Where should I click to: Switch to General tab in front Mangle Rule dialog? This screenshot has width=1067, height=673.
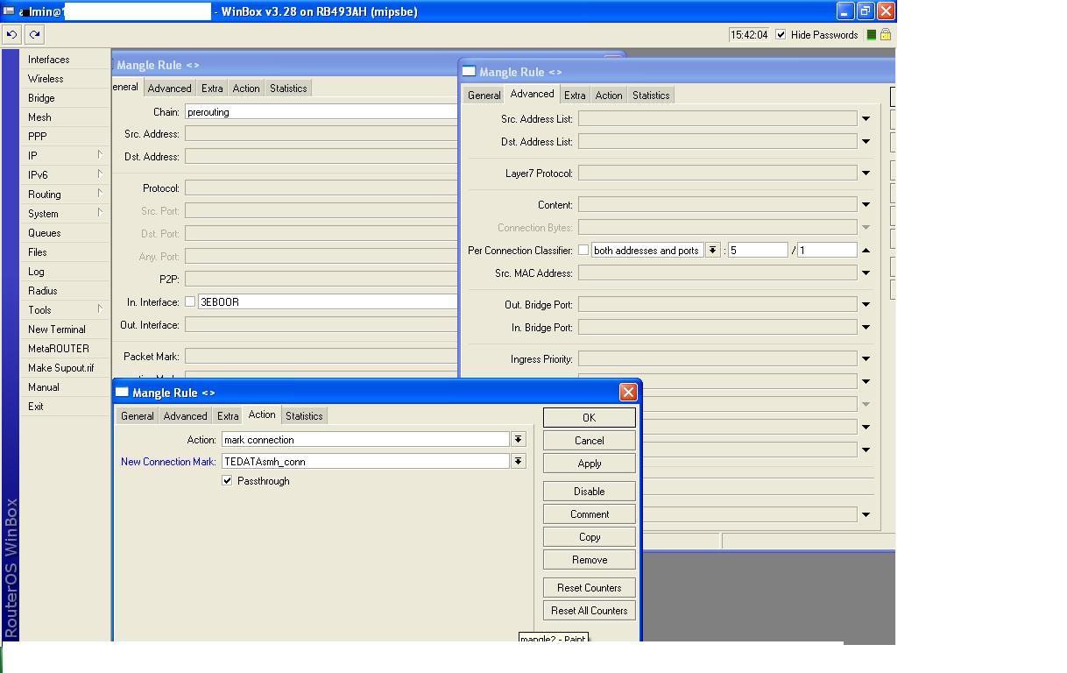pos(138,416)
